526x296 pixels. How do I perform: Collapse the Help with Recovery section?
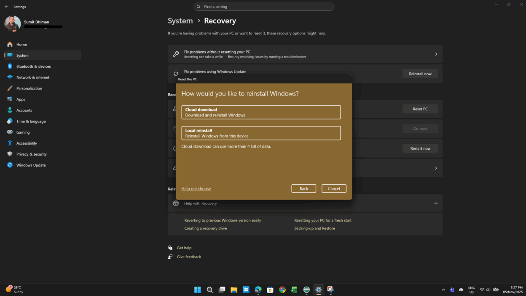coord(436,203)
